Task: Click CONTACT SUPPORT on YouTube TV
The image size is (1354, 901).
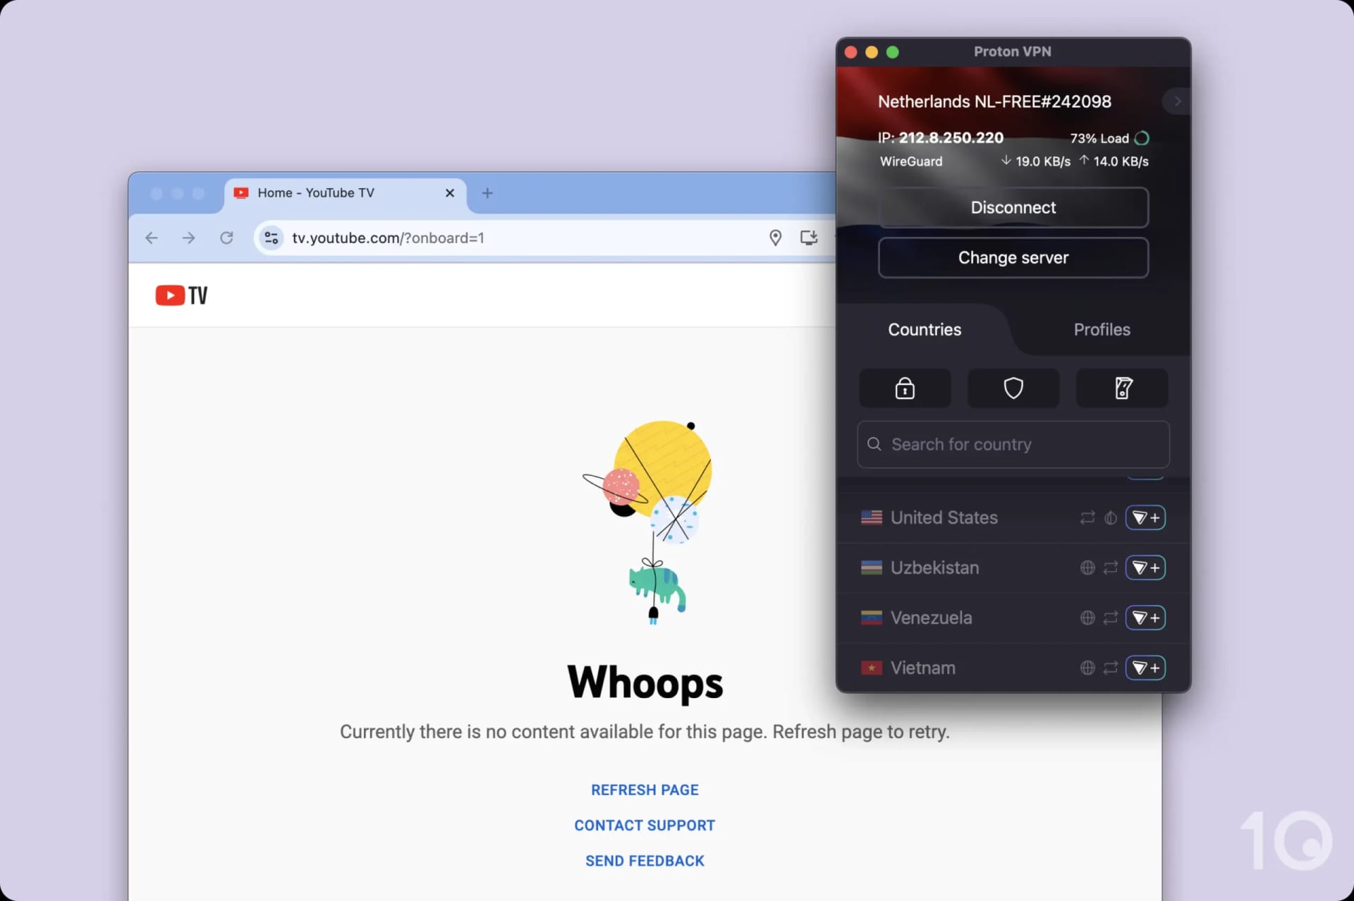Action: 644,825
